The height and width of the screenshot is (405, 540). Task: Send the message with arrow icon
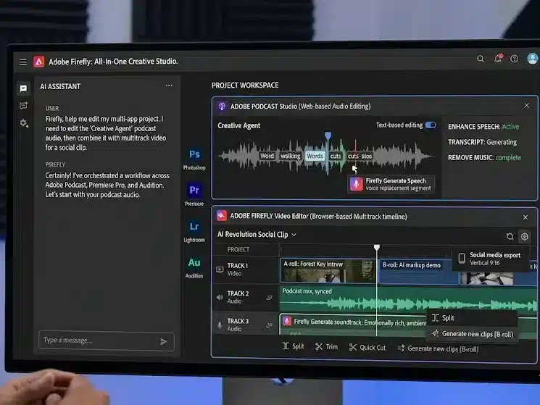(164, 341)
